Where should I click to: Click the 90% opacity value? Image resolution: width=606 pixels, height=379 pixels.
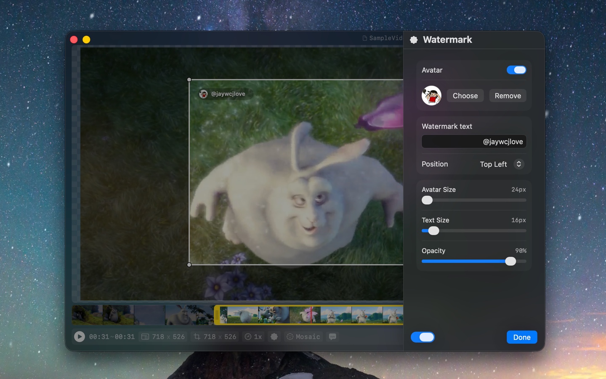521,251
